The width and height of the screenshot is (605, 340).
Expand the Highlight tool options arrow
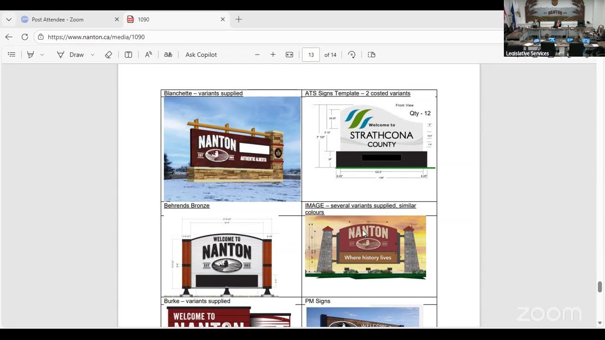[42, 55]
